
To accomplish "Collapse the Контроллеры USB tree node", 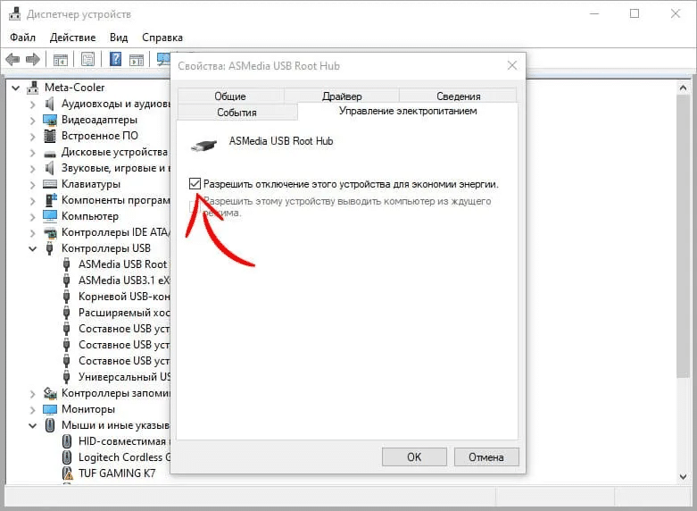I will pyautogui.click(x=33, y=248).
